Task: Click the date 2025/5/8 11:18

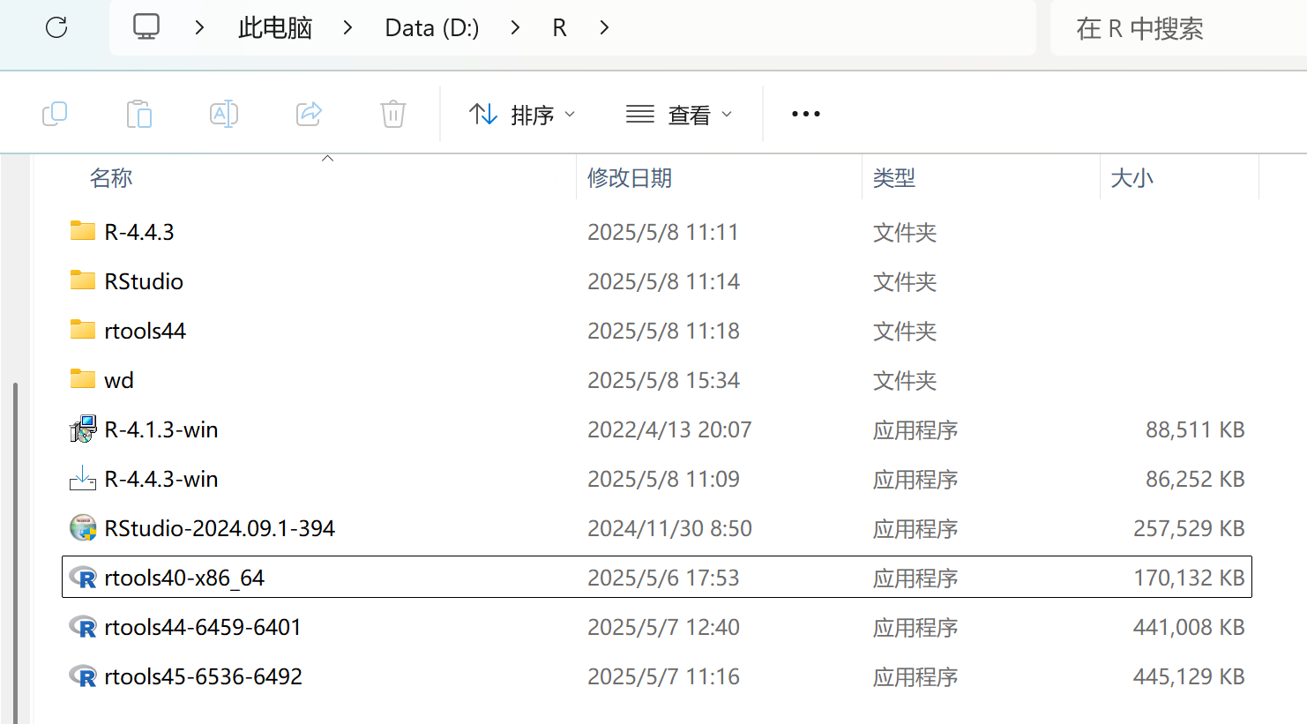Action: [664, 331]
